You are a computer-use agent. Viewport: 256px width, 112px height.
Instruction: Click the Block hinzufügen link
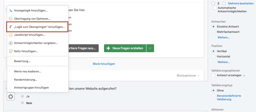click(x=104, y=64)
